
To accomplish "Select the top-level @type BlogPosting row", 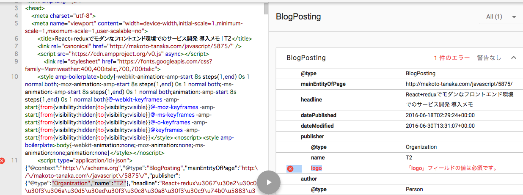I will pos(399,73).
